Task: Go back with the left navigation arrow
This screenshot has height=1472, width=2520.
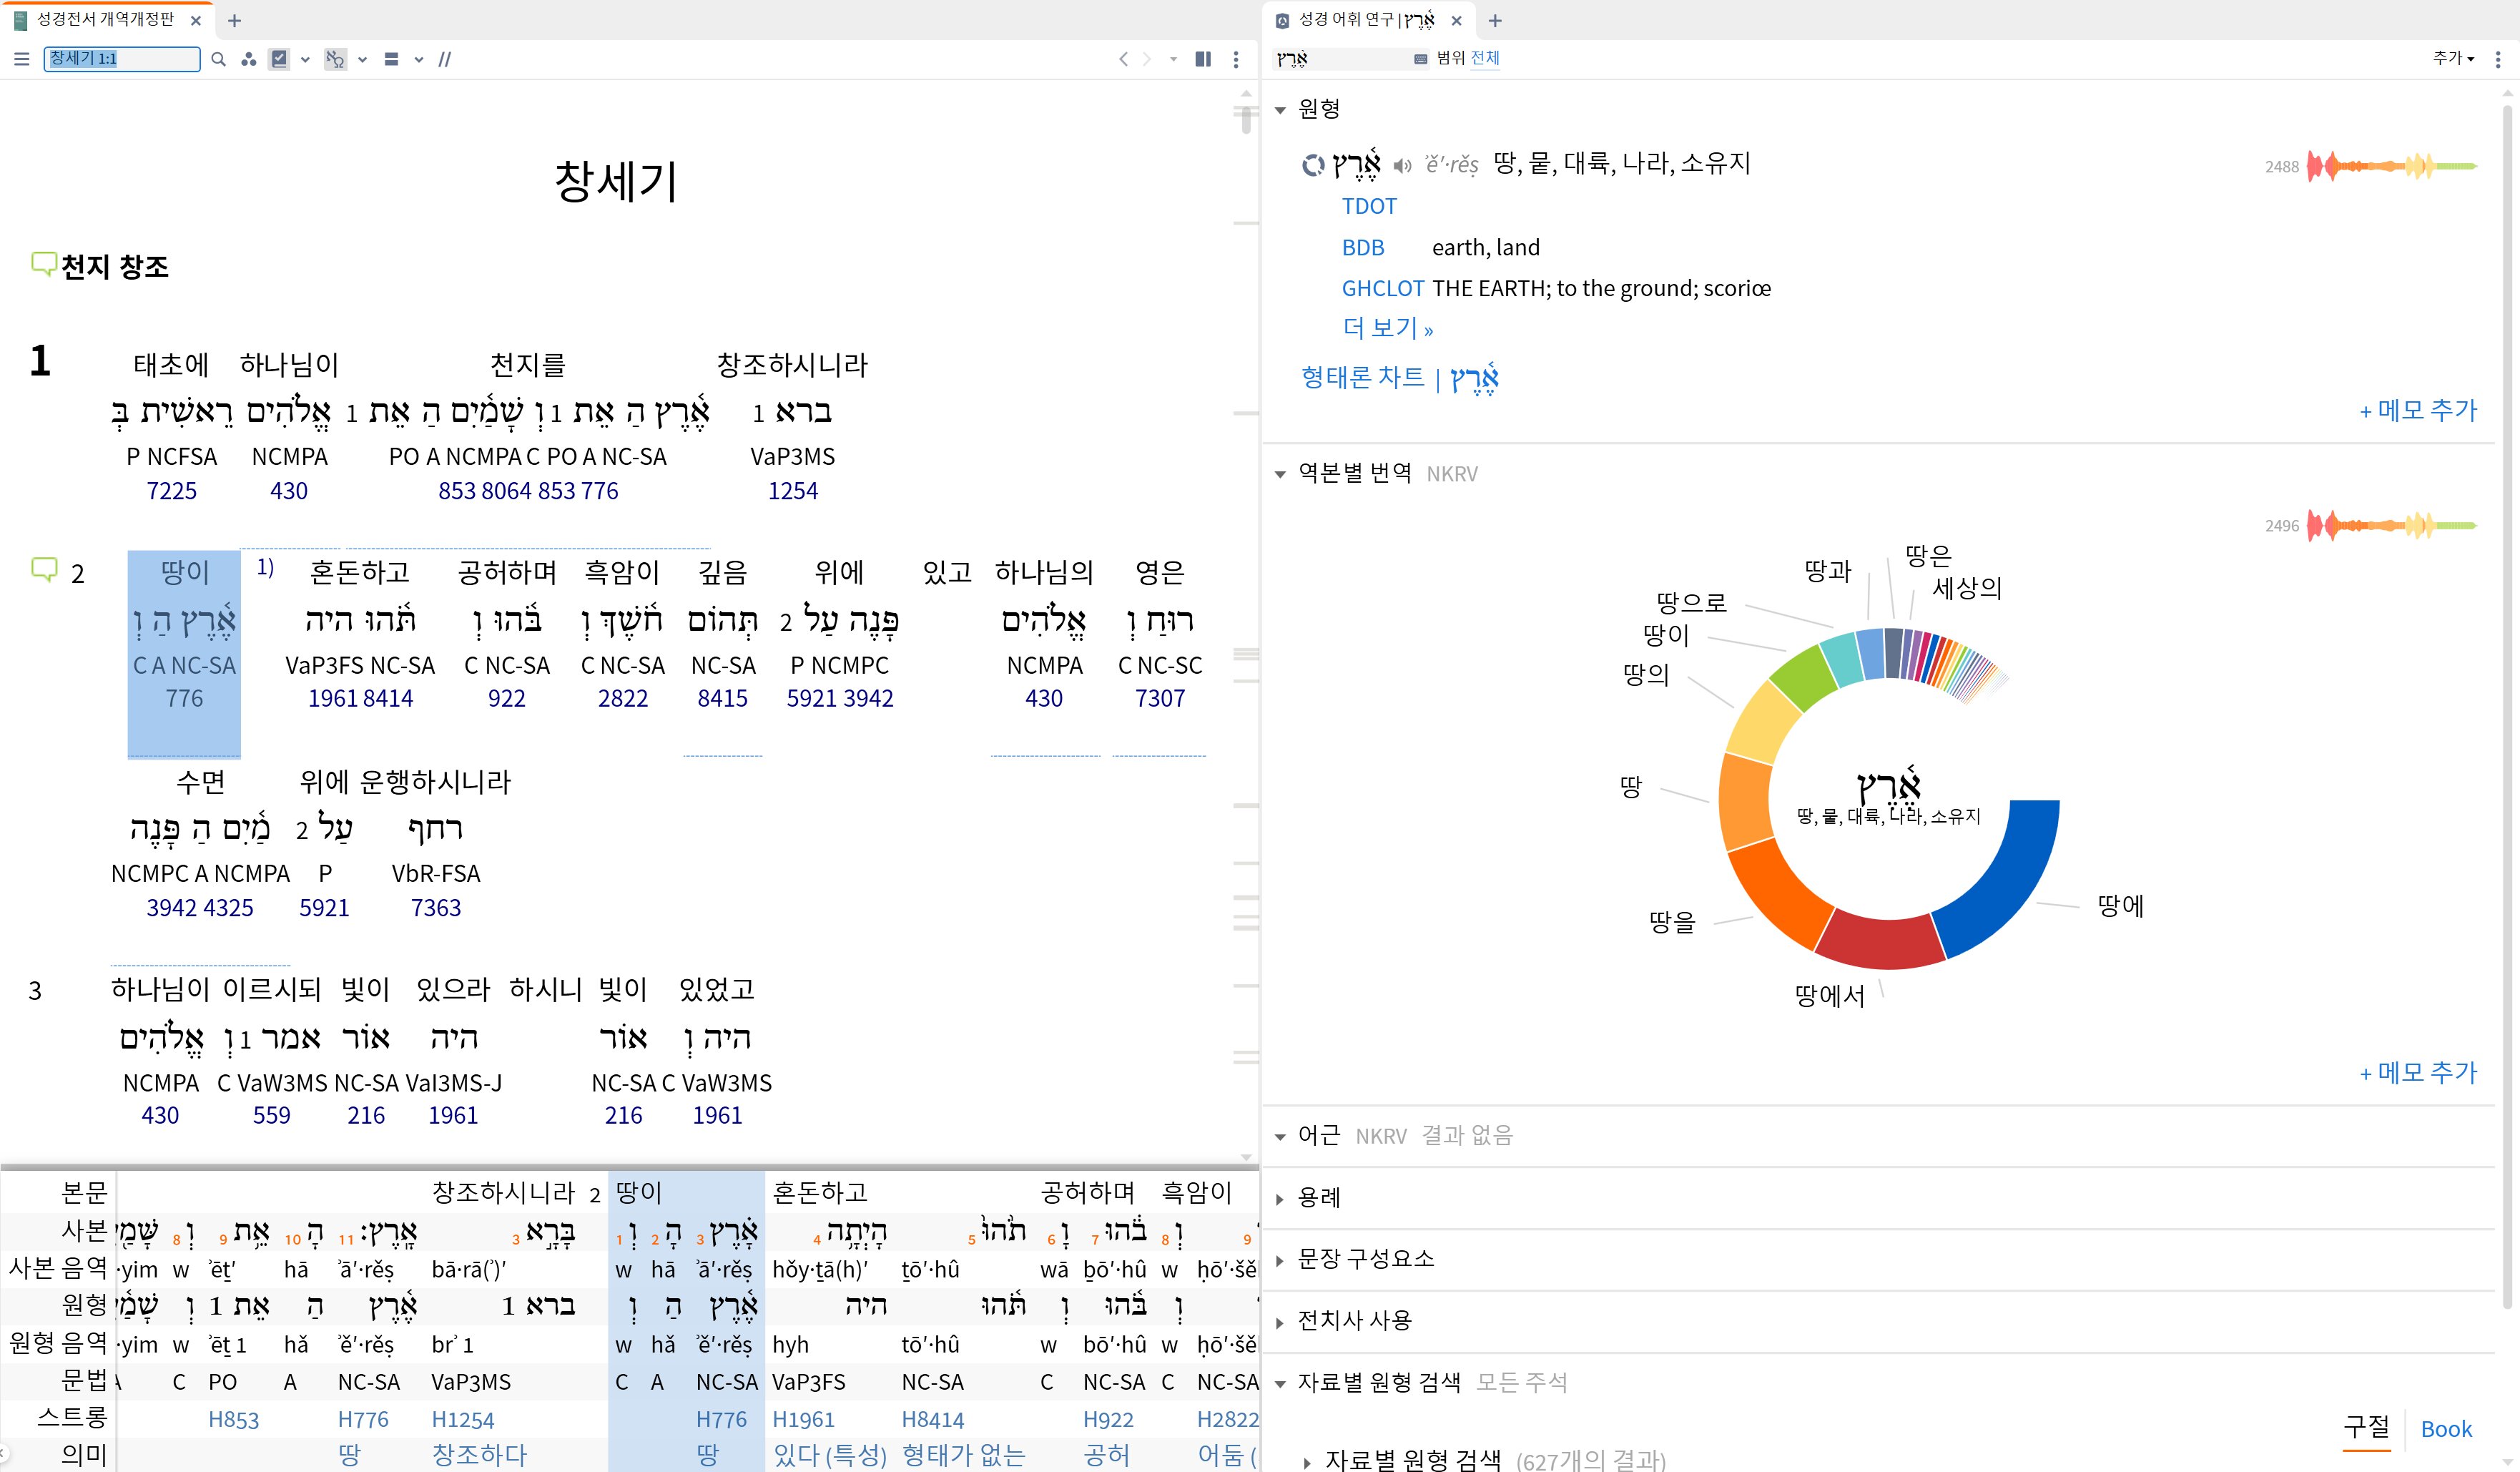Action: point(1123,59)
